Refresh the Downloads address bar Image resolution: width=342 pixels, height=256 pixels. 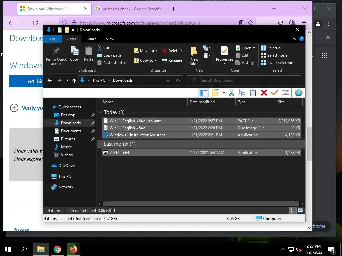click(178, 80)
